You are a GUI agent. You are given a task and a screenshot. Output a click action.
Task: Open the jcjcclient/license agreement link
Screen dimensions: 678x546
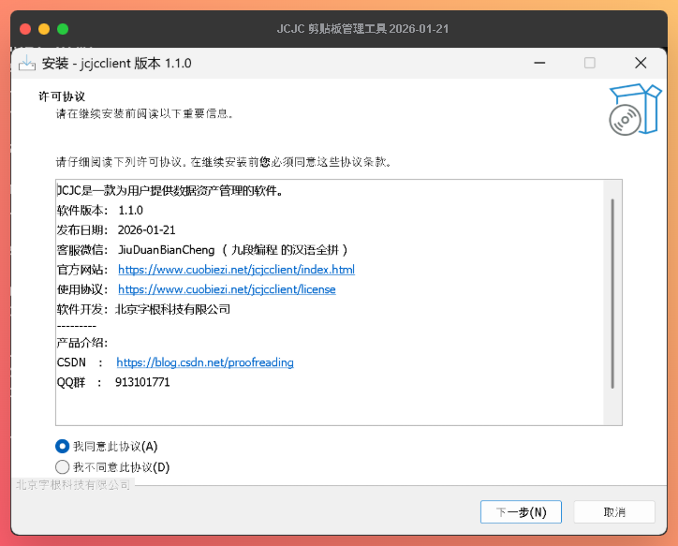point(227,289)
